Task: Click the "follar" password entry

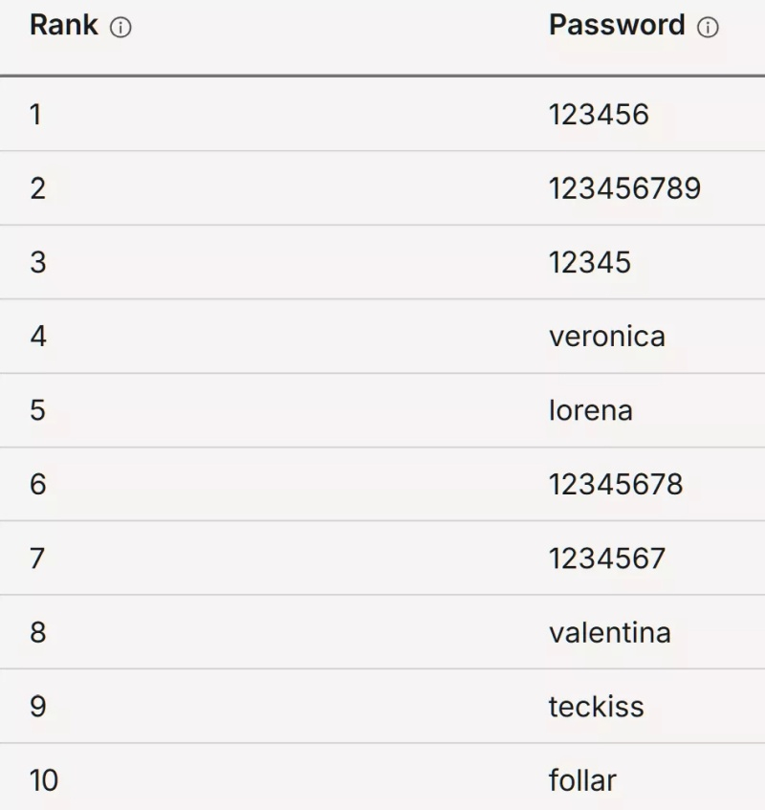Action: click(582, 780)
